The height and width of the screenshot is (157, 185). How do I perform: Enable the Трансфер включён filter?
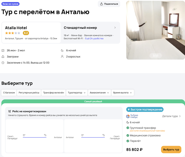pyautogui.click(x=53, y=93)
